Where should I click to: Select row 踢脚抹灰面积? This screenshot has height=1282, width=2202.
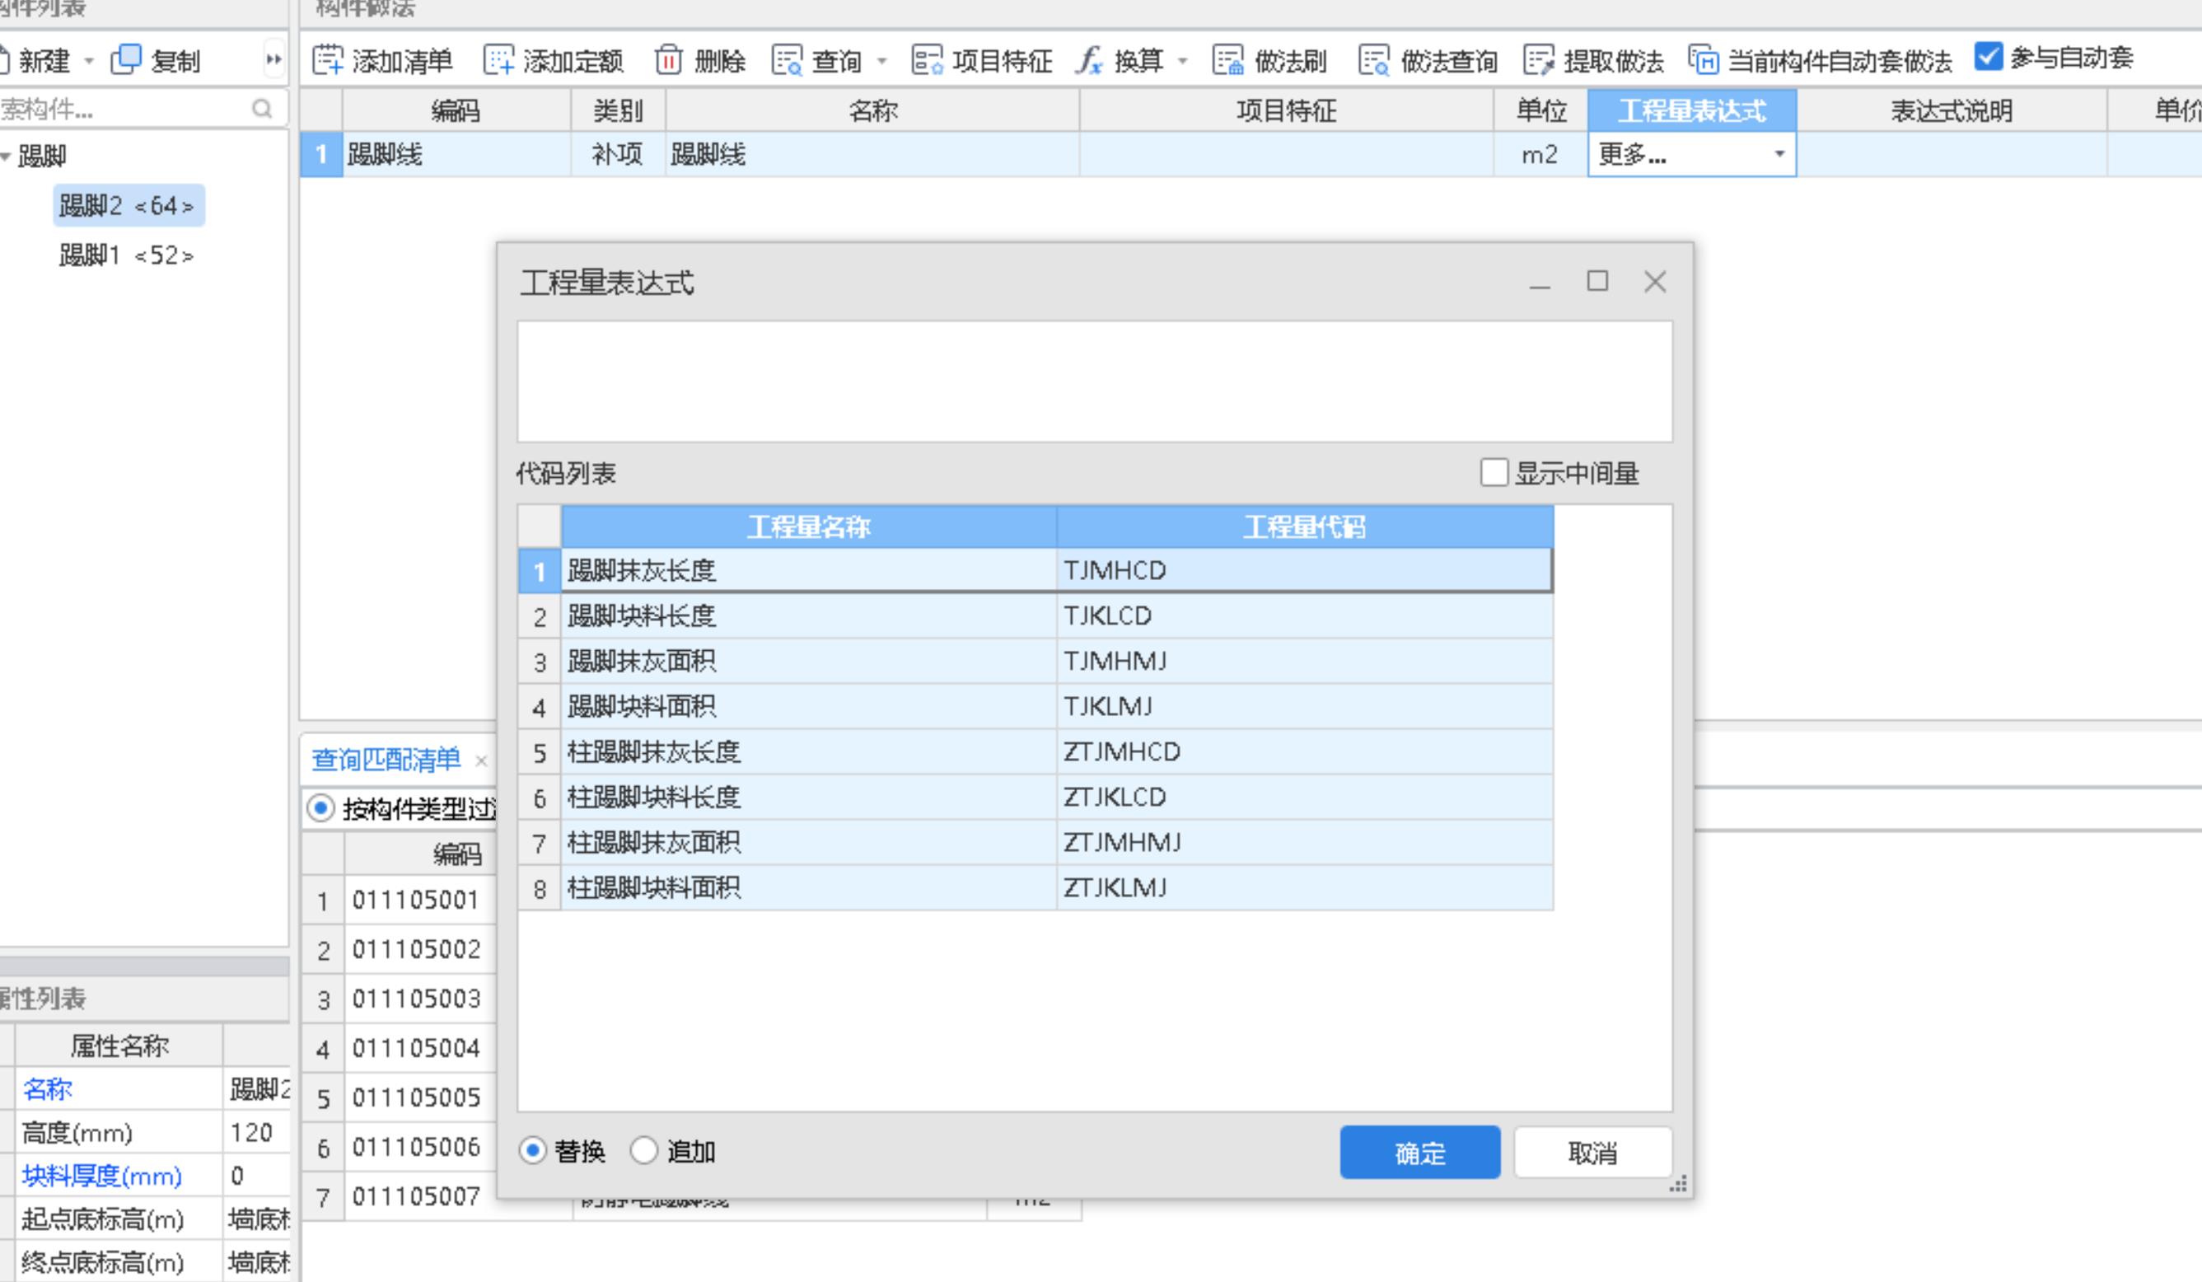pyautogui.click(x=1035, y=662)
